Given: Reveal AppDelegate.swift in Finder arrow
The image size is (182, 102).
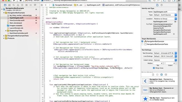Looking at the screenshot, I should coord(174,34).
